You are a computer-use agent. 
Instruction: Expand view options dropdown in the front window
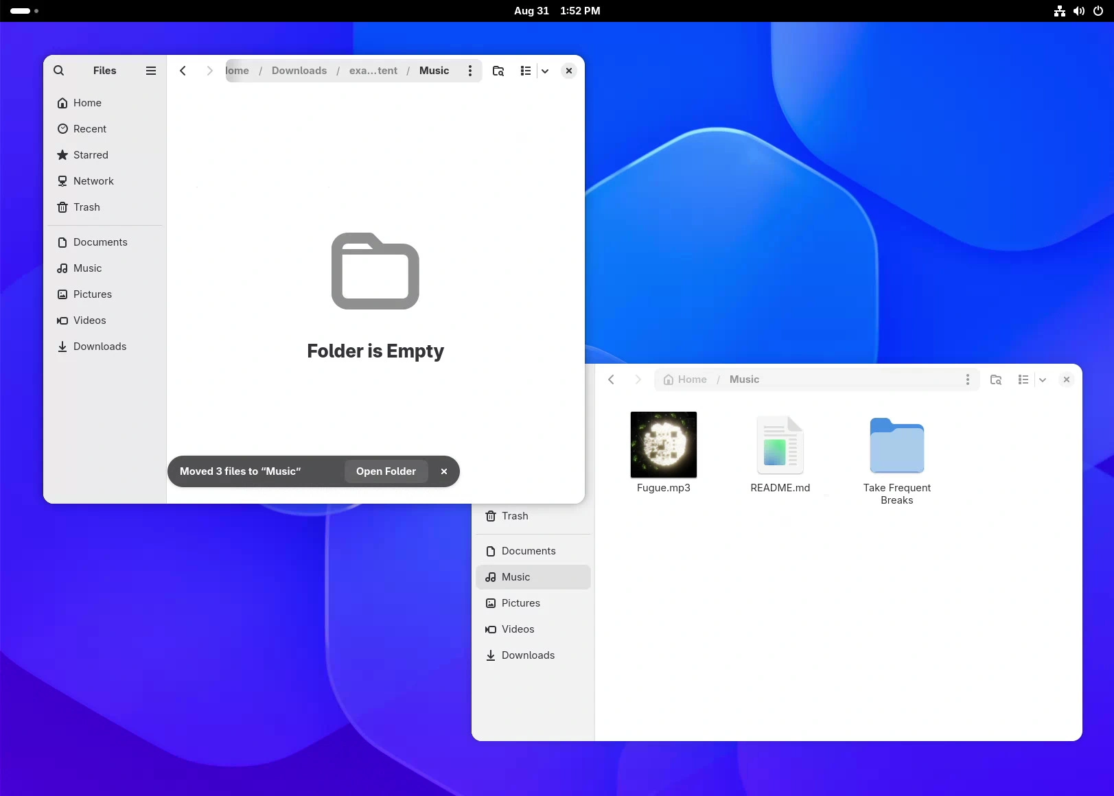click(545, 71)
